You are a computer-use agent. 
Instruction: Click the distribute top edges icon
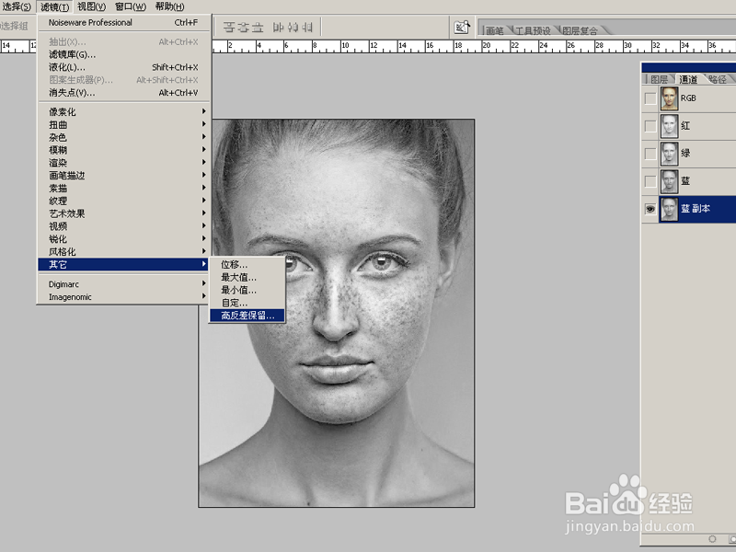coord(228,28)
